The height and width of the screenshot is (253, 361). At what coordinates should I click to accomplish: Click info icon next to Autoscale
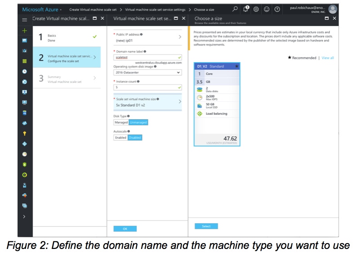point(129,131)
